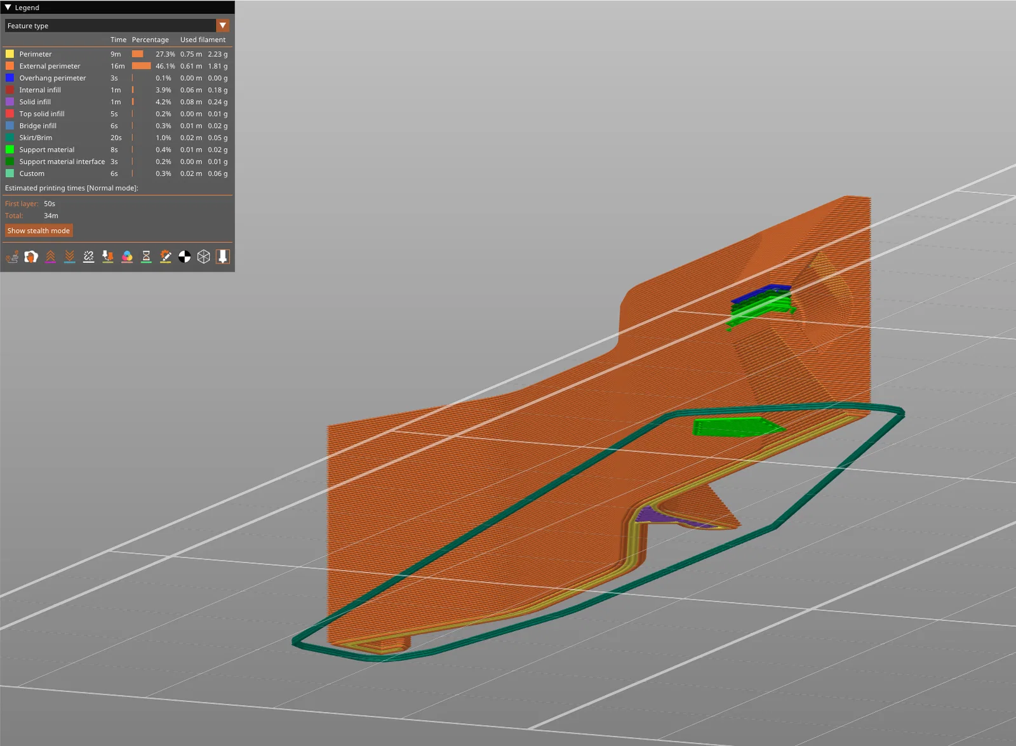
Task: Toggle Retractions visibility icon
Action: tap(50, 256)
